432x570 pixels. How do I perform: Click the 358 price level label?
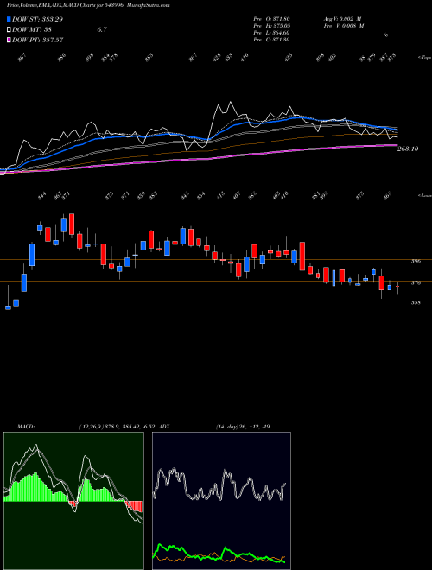pyautogui.click(x=416, y=302)
